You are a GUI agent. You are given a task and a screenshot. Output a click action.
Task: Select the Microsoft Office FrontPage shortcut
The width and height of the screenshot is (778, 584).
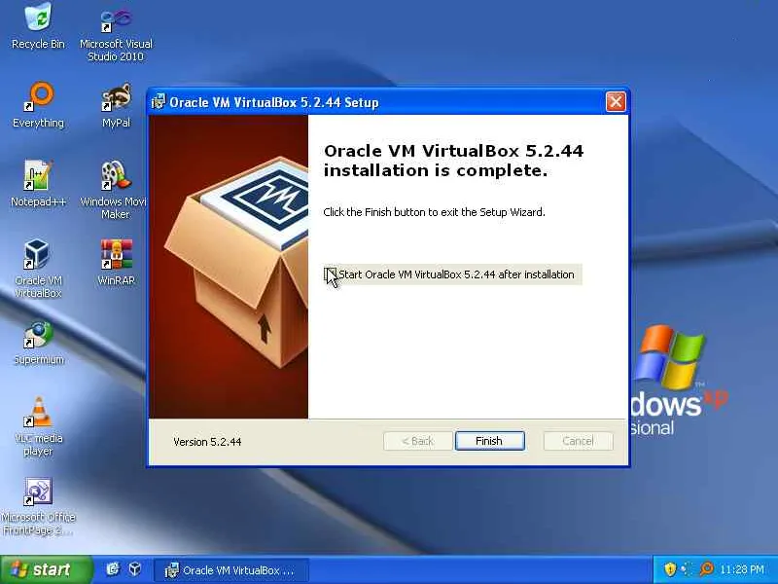(38, 506)
